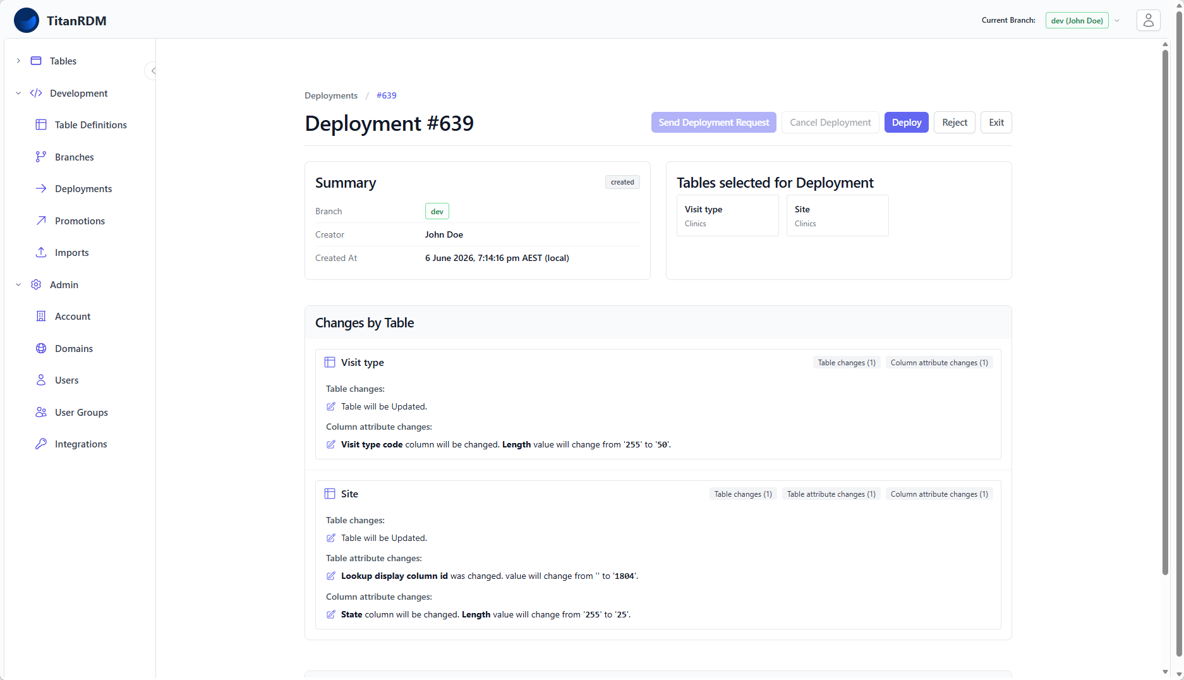Open the Current Branch dropdown arrow

click(x=1117, y=20)
